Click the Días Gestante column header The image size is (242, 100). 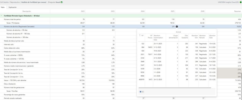(x=184, y=37)
